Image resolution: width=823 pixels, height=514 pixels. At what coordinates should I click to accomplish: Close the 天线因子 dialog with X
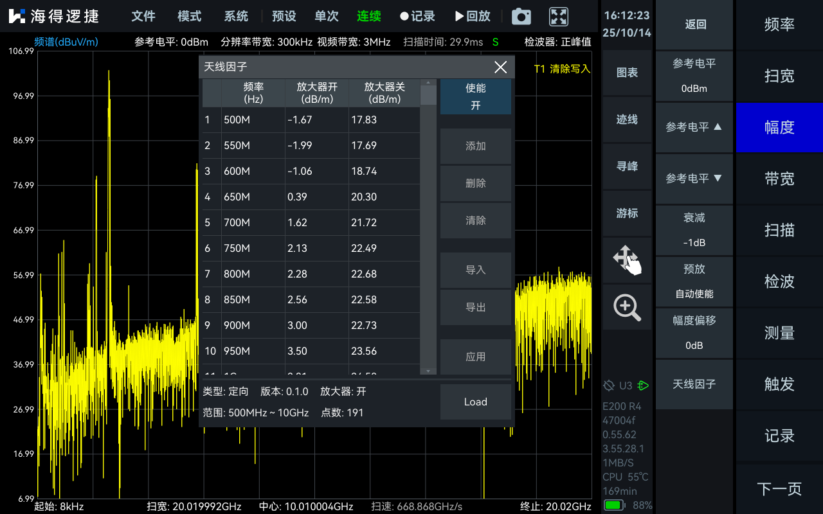click(x=500, y=67)
